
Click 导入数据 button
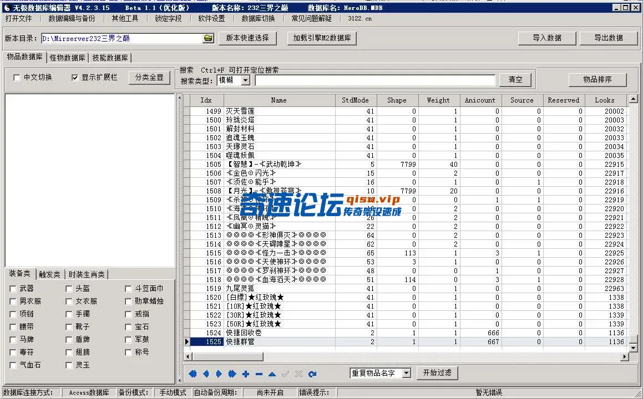[547, 38]
